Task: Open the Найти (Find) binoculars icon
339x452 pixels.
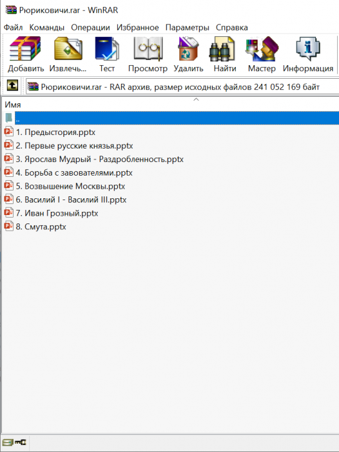Action: coord(222,49)
